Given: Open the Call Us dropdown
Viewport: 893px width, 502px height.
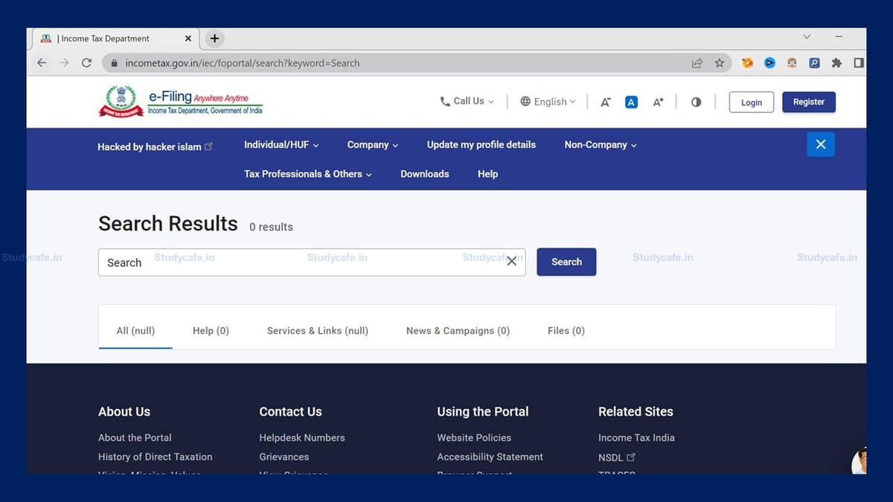Looking at the screenshot, I should coord(467,101).
